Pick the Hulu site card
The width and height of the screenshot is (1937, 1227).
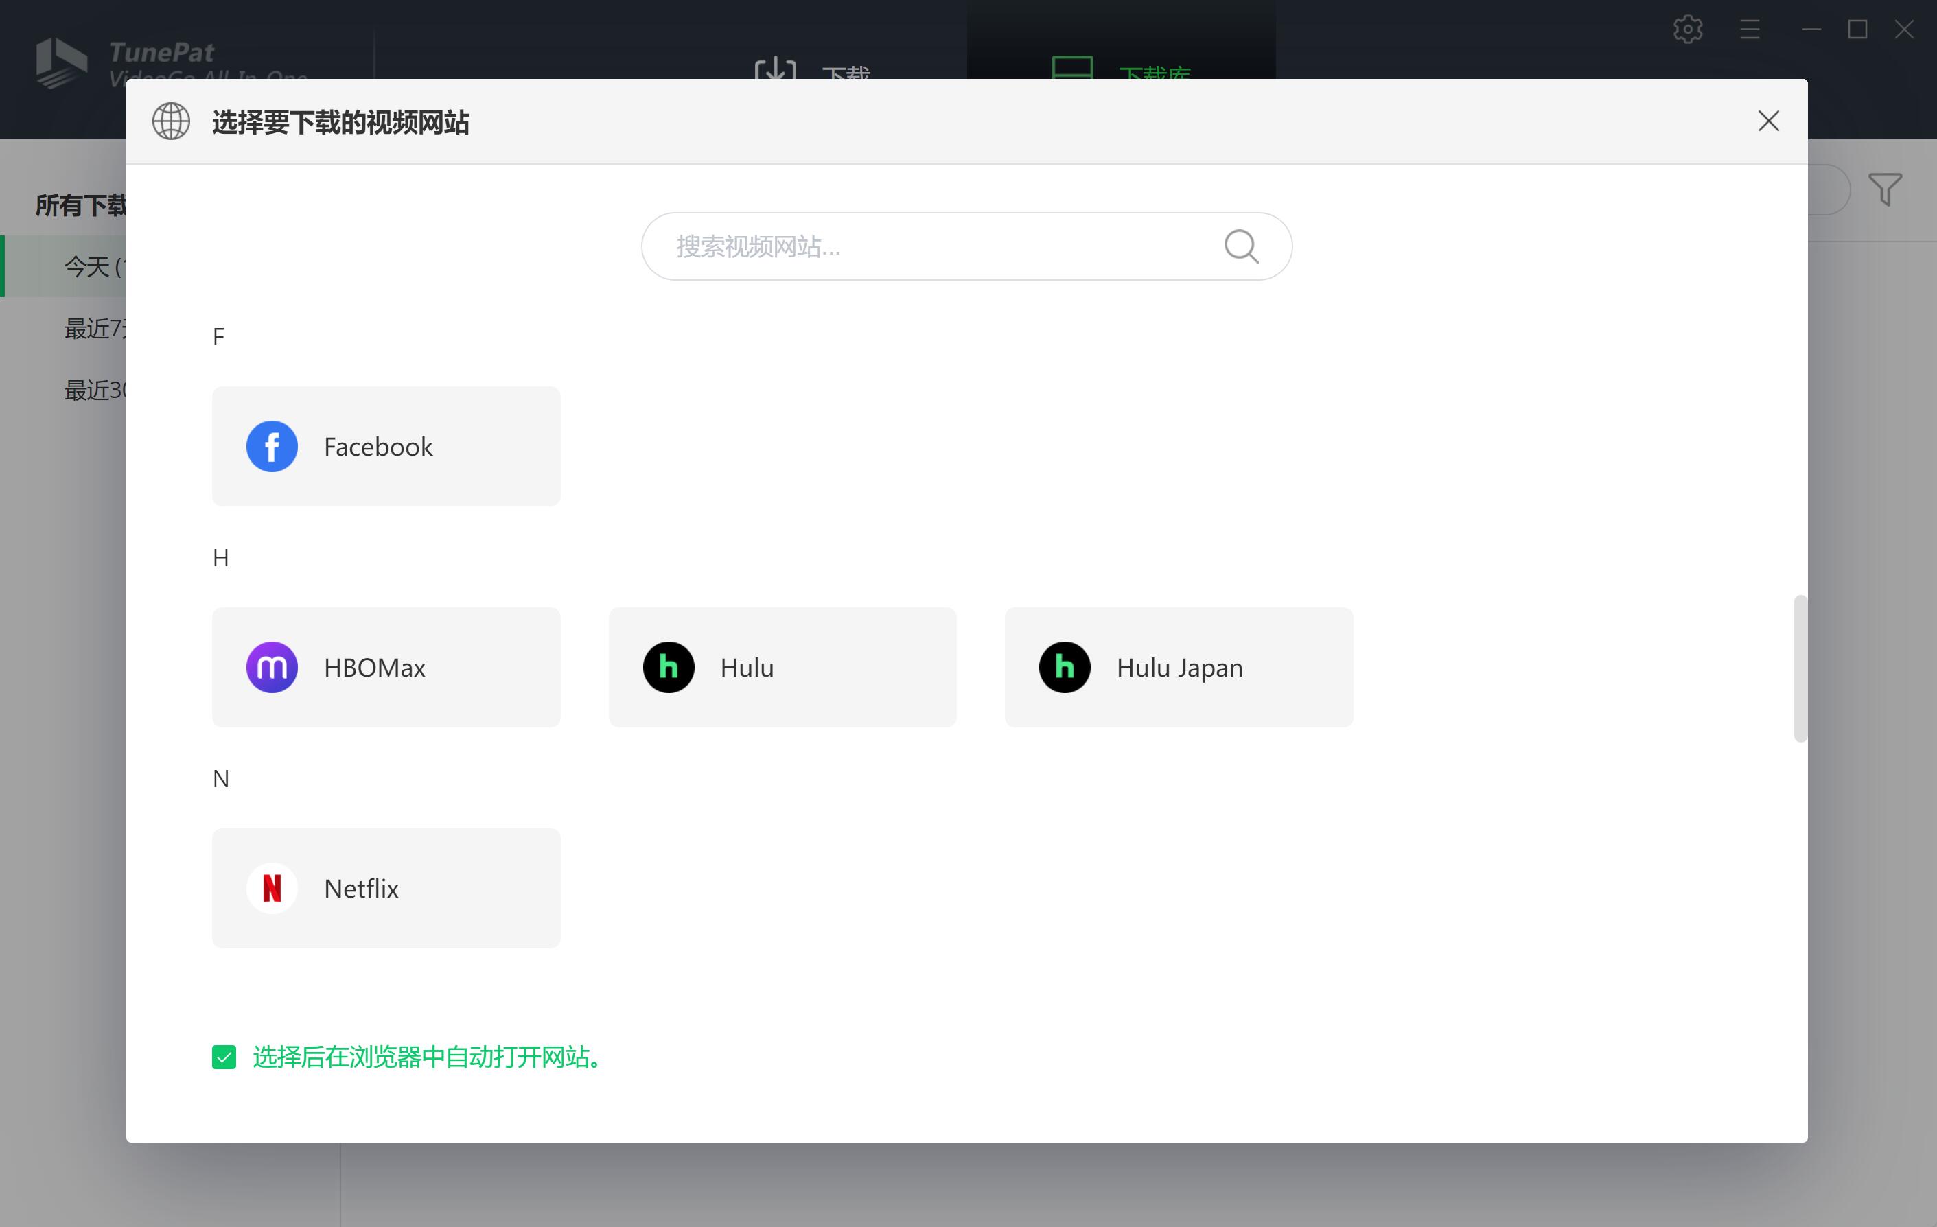[782, 668]
